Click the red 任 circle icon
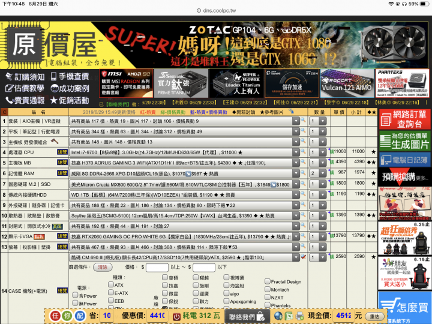The image size is (432, 324). coord(55,316)
